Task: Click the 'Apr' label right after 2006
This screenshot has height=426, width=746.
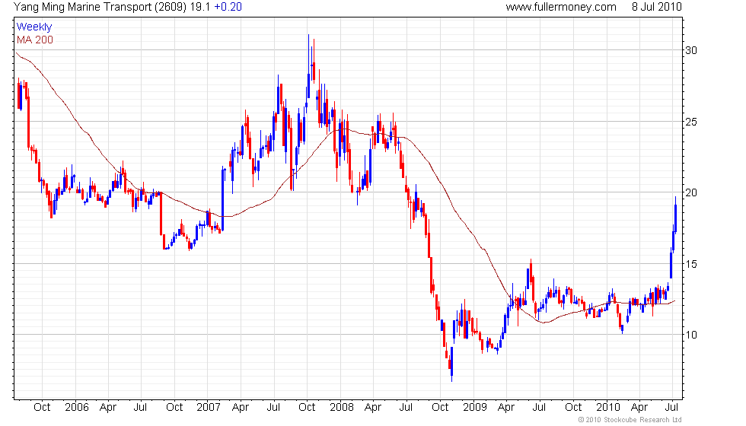Action: 108,407
